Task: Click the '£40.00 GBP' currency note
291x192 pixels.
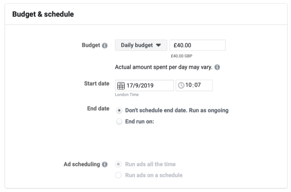Action: [x=182, y=56]
